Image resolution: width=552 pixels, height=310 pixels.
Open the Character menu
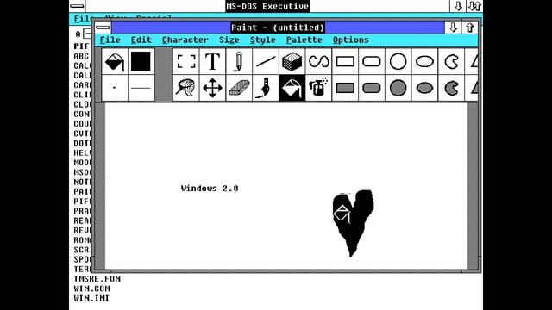tap(185, 40)
